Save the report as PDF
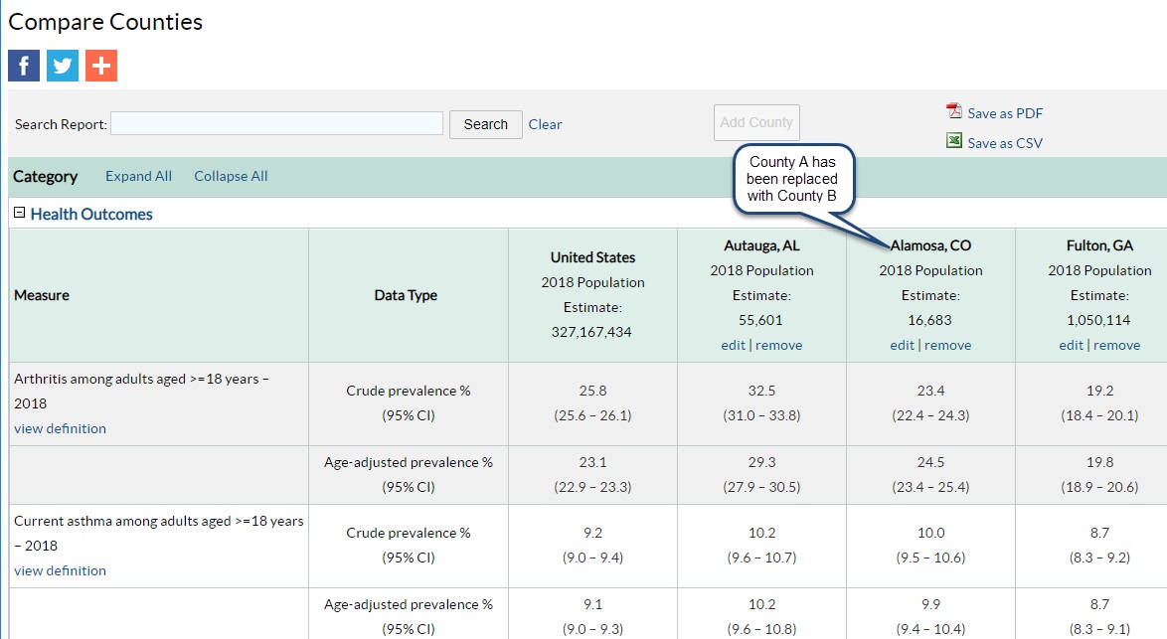The height and width of the screenshot is (639, 1167). 1005,113
